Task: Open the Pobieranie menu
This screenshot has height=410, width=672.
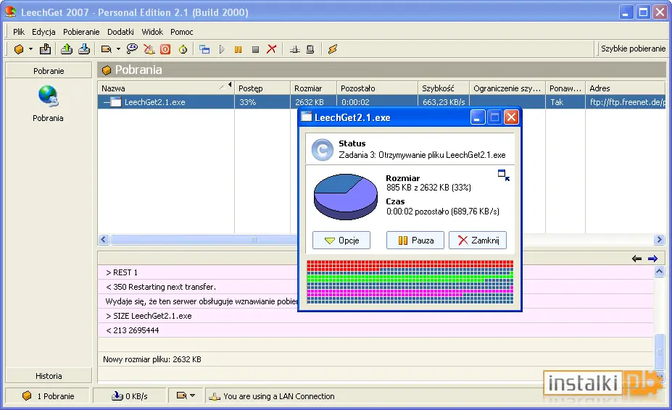Action: [x=81, y=32]
